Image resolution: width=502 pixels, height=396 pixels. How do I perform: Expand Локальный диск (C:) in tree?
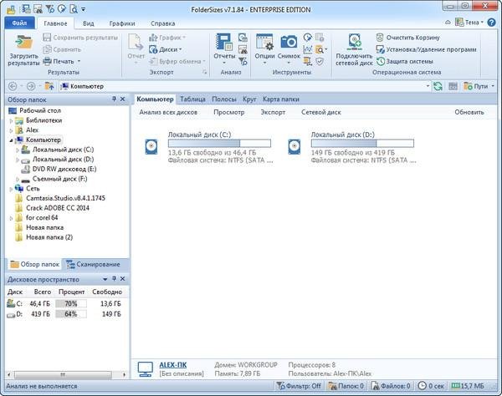[x=18, y=150]
